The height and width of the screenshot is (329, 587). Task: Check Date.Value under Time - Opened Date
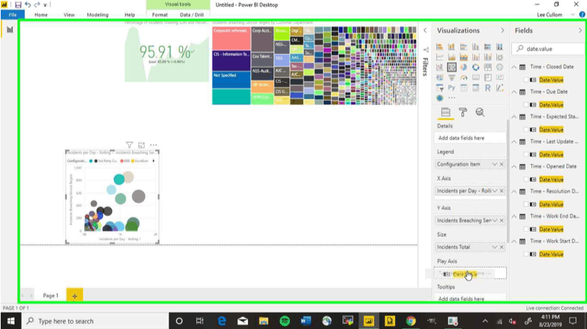click(x=526, y=180)
